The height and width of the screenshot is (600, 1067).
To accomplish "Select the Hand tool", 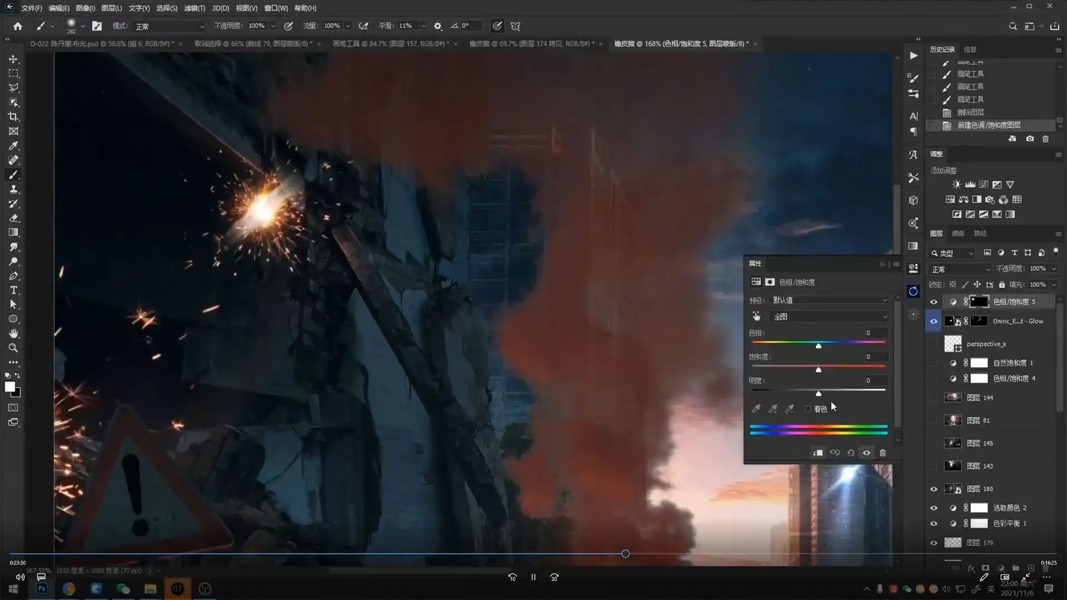I will (13, 333).
